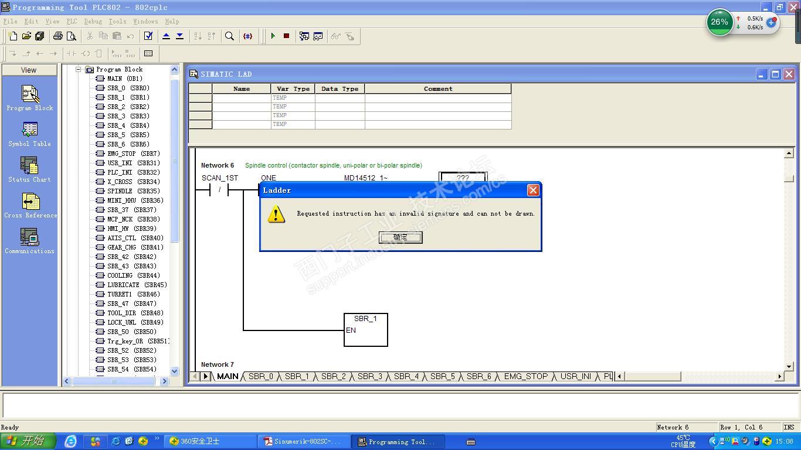
Task: Open the Windows Start (开始) button
Action: click(28, 441)
